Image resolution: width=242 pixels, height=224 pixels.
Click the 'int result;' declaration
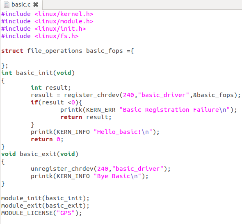pyautogui.click(x=51, y=88)
